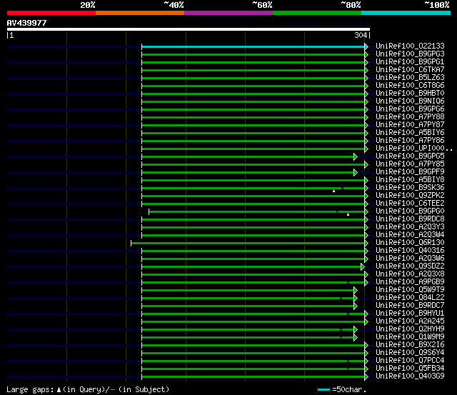This screenshot has width=457, height=395.
Task: Click the UniRef100_Q1W9M9 label
Action: tap(410, 337)
